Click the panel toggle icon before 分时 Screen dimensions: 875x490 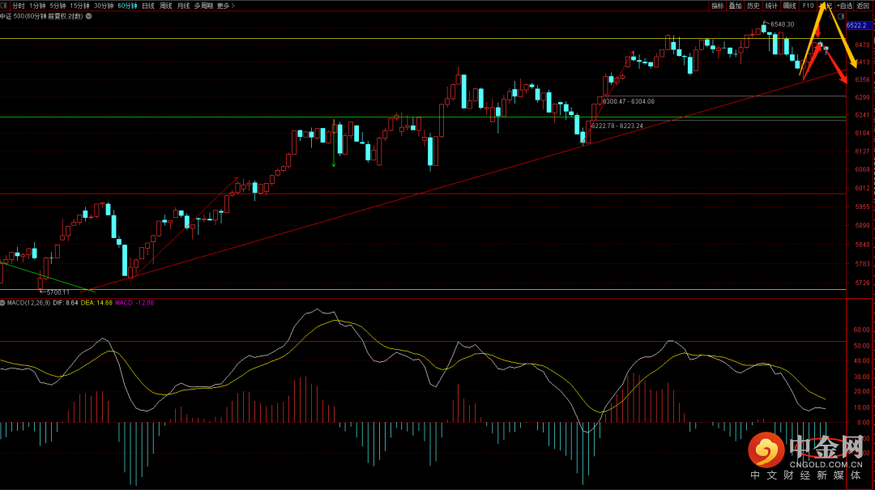[x=4, y=6]
